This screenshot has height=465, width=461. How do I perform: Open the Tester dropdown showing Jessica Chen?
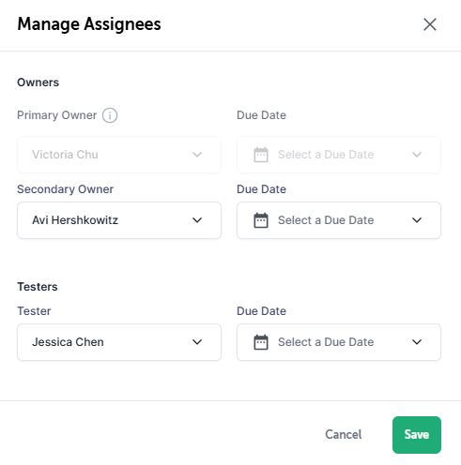click(x=119, y=342)
